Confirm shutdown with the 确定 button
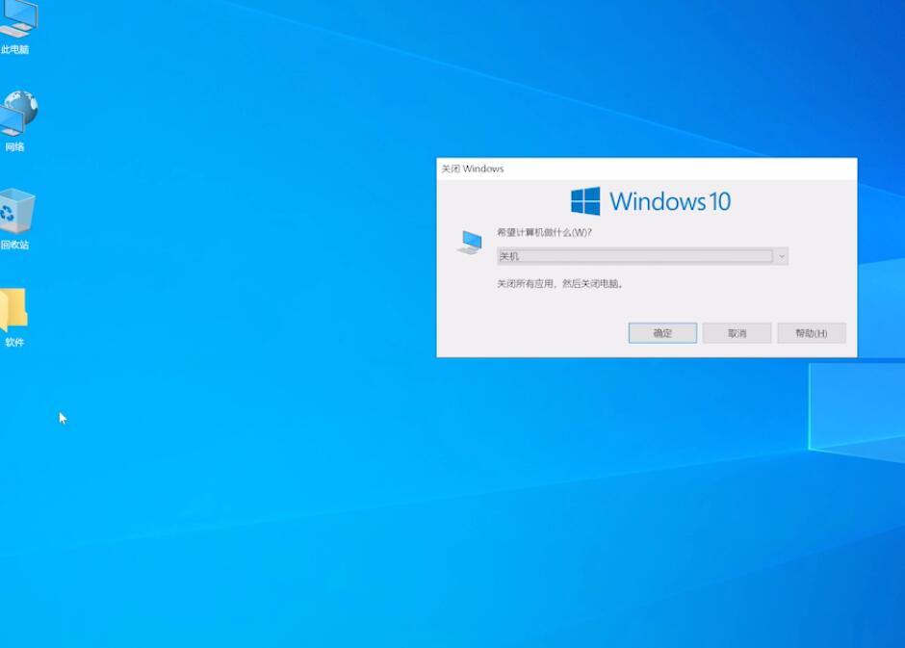 tap(662, 333)
